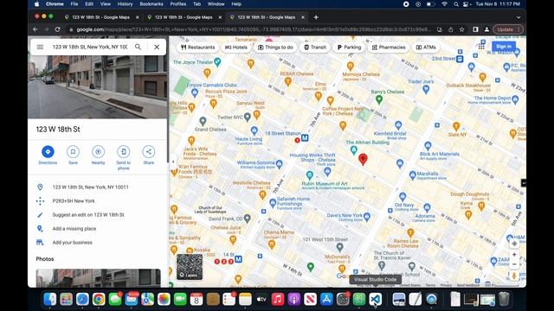Click the Directions icon button

pyautogui.click(x=48, y=152)
